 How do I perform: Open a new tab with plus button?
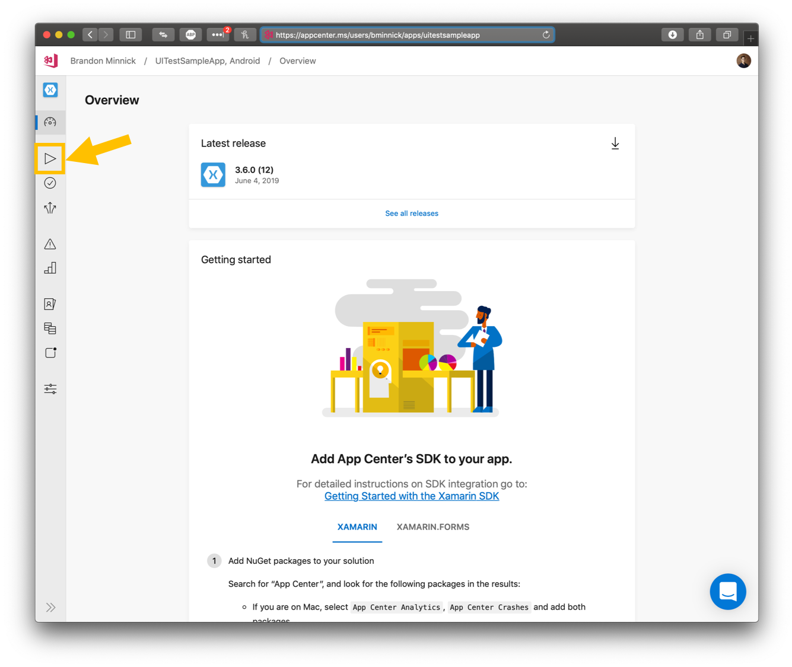[x=750, y=39]
